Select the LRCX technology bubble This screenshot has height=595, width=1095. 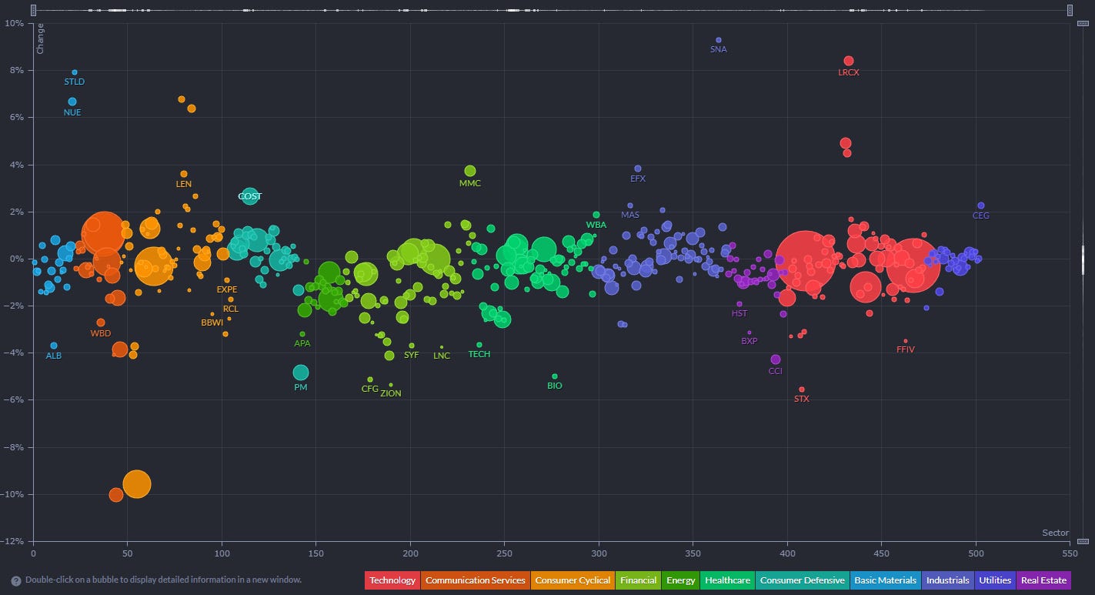(849, 61)
